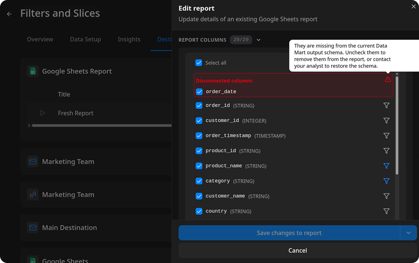Open the filter for product_id

click(386, 151)
